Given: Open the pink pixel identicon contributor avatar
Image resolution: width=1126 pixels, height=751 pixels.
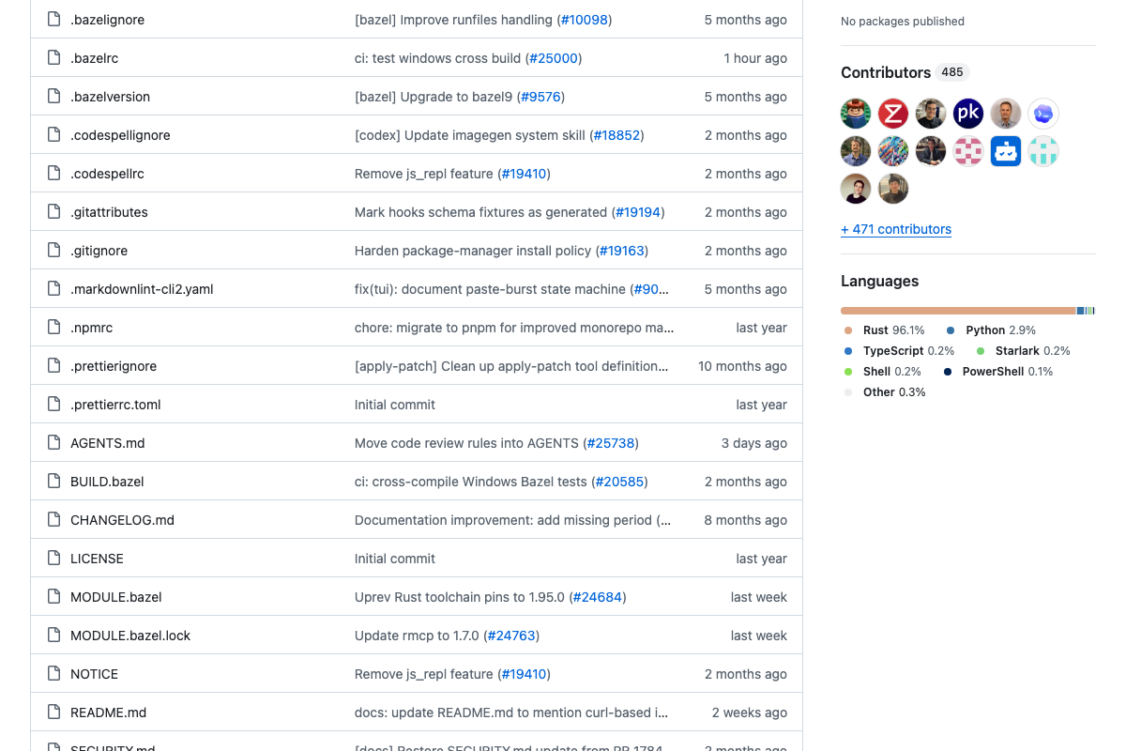Looking at the screenshot, I should click(x=968, y=151).
